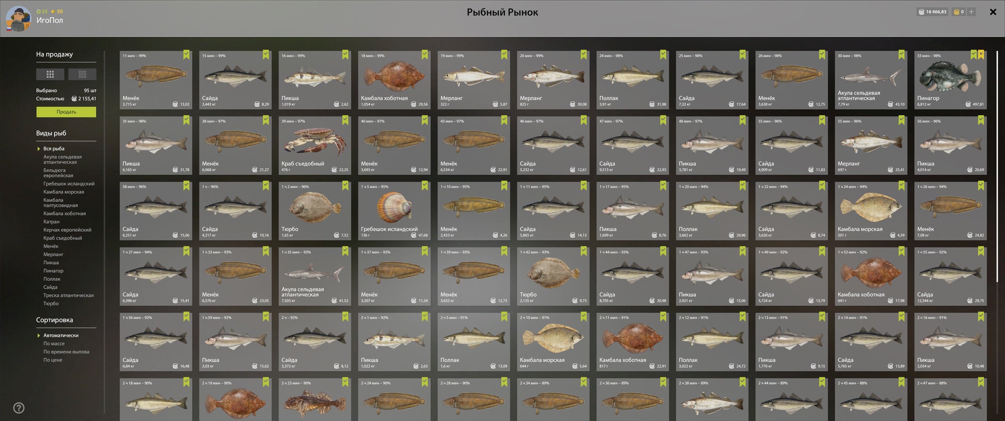Open help question mark icon
This screenshot has height=421, width=1005.
[19, 408]
